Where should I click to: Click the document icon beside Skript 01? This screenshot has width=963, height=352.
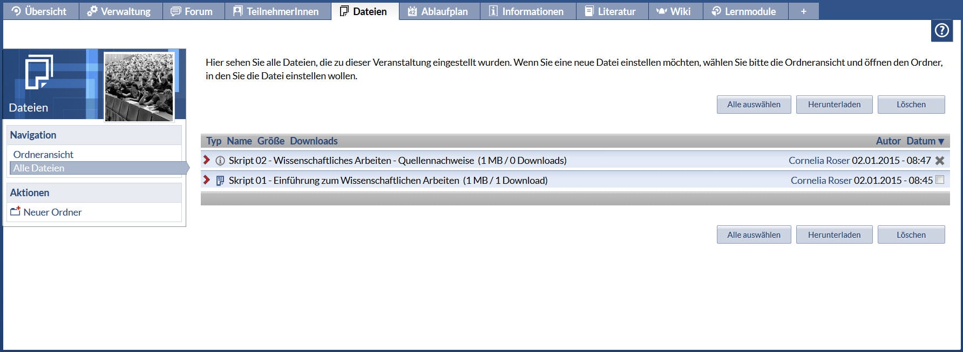[x=220, y=181]
